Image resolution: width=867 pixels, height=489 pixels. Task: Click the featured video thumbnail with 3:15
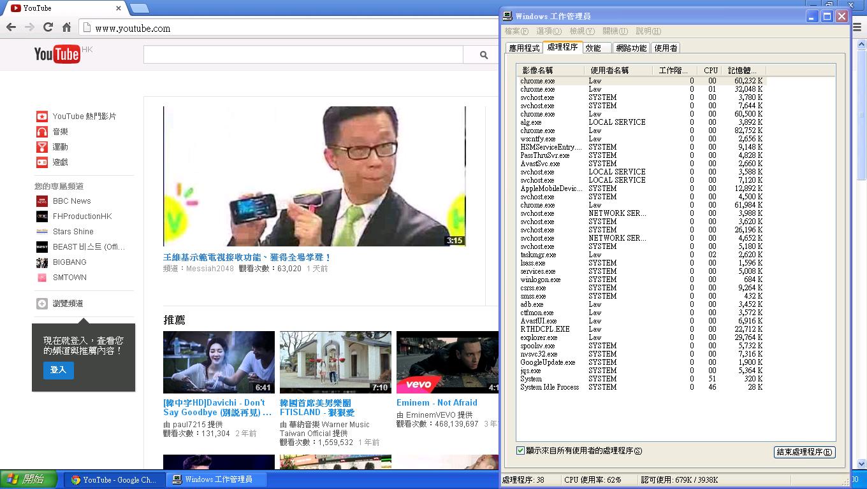point(314,176)
